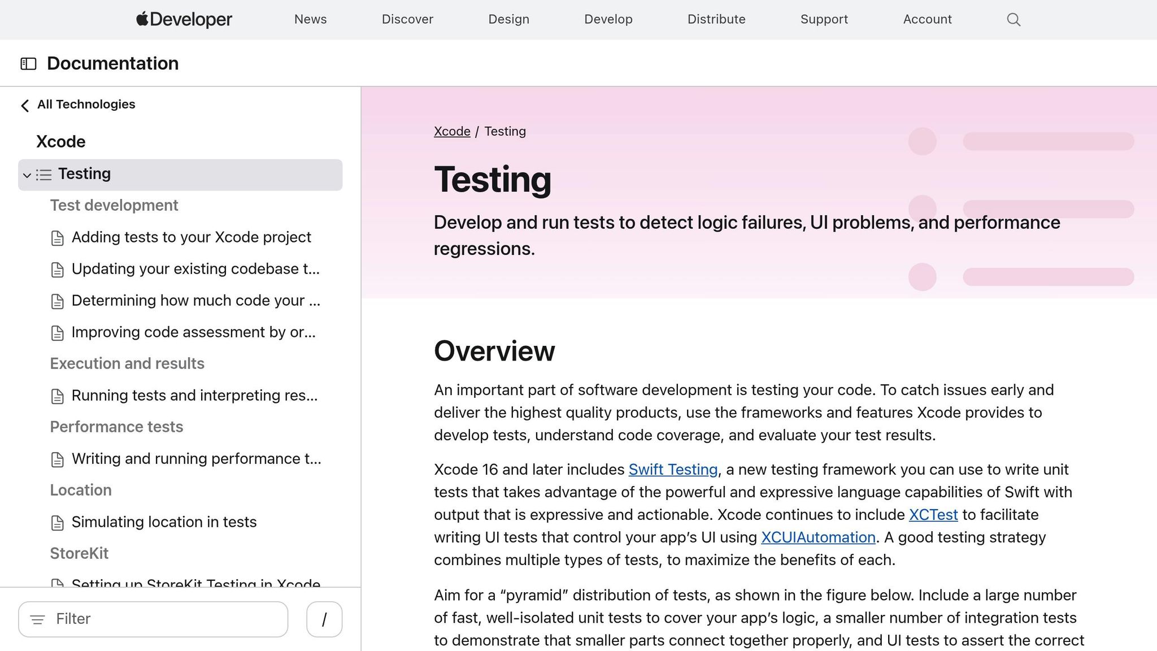Viewport: 1157px width, 651px height.
Task: Click the Apple Developer logo
Action: [x=184, y=19]
